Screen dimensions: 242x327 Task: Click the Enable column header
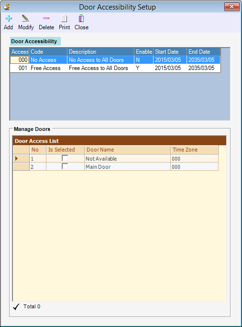(144, 52)
